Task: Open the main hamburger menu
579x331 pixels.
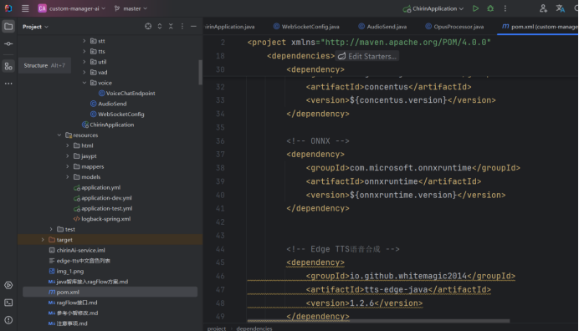Action: click(25, 8)
